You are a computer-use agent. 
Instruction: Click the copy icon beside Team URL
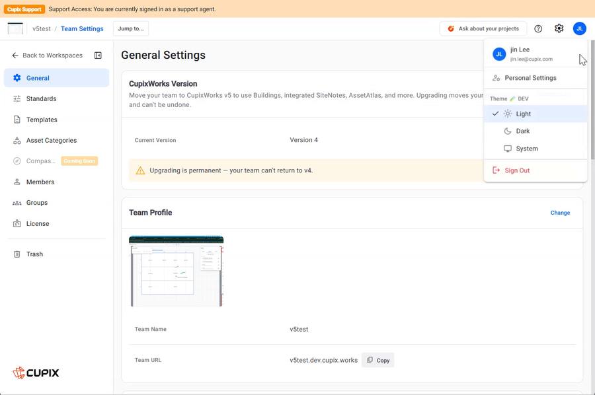pyautogui.click(x=370, y=360)
